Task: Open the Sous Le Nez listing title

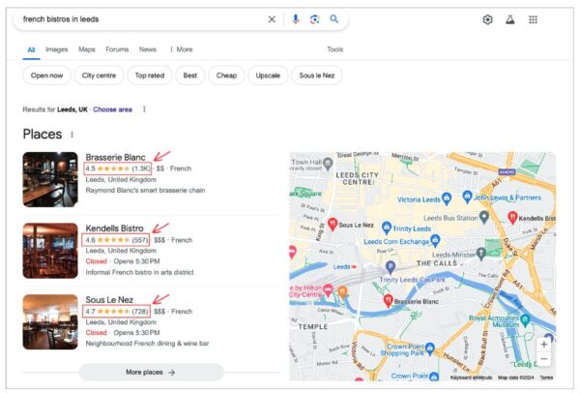Action: [x=109, y=300]
